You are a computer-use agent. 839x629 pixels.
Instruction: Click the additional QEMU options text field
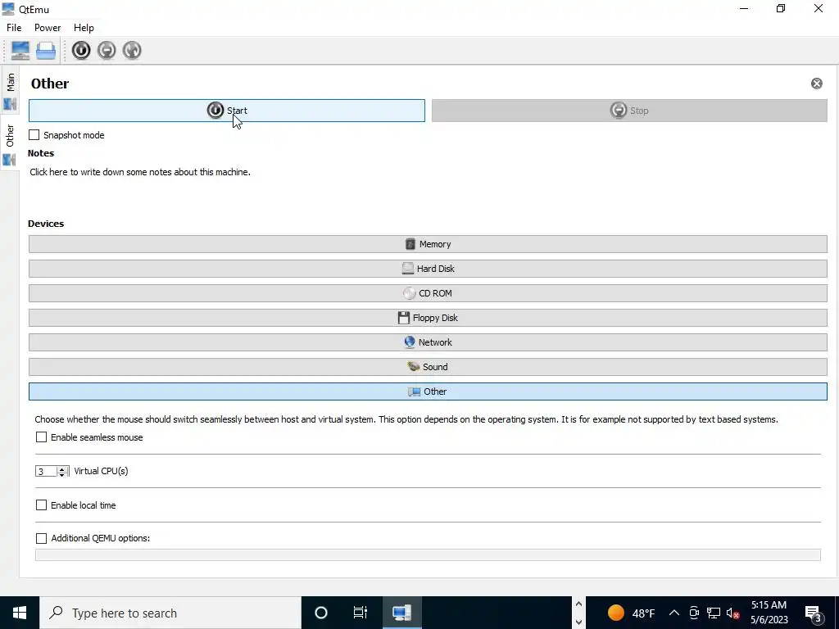pos(428,554)
